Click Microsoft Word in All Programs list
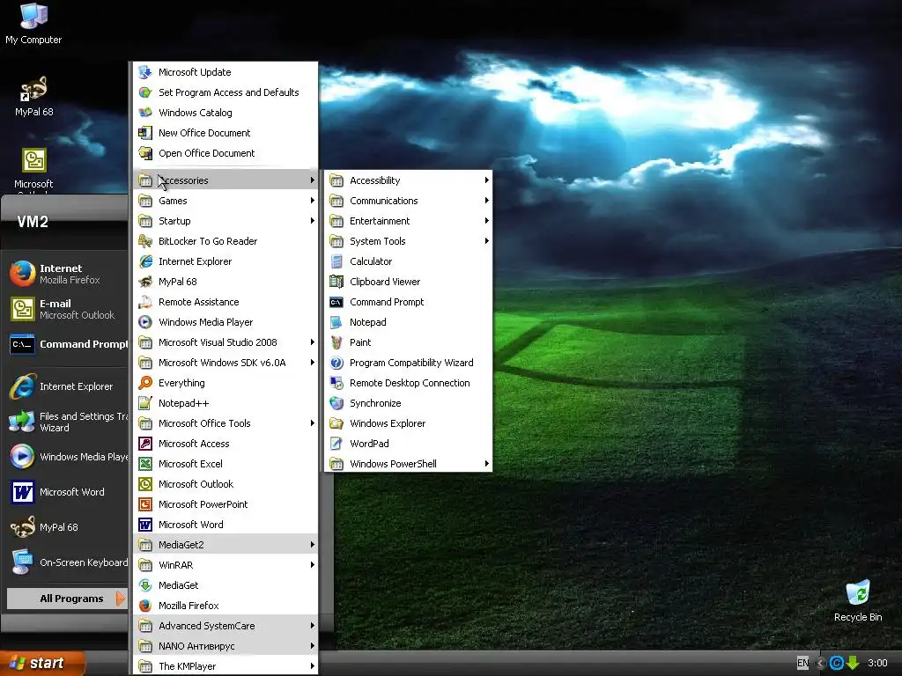Image resolution: width=902 pixels, height=676 pixels. 225,525
